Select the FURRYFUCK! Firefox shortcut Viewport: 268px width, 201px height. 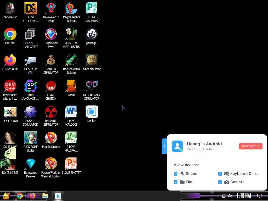(x=10, y=62)
